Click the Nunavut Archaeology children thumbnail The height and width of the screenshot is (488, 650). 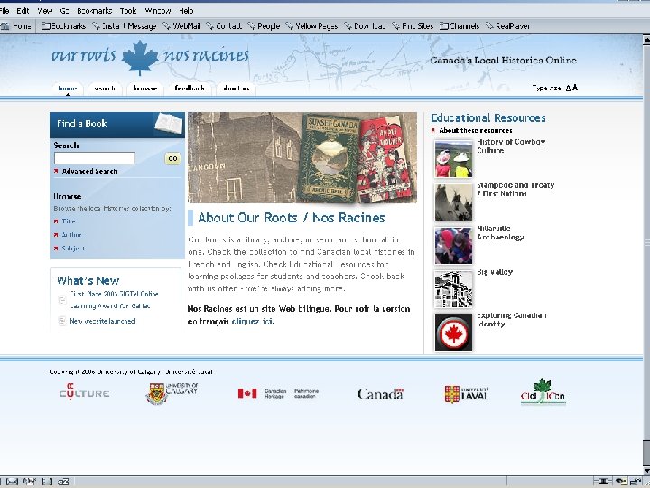pyautogui.click(x=453, y=245)
